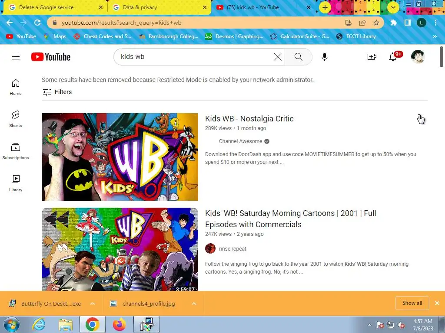
Task: Click the install app icon in the address bar
Action: (348, 23)
